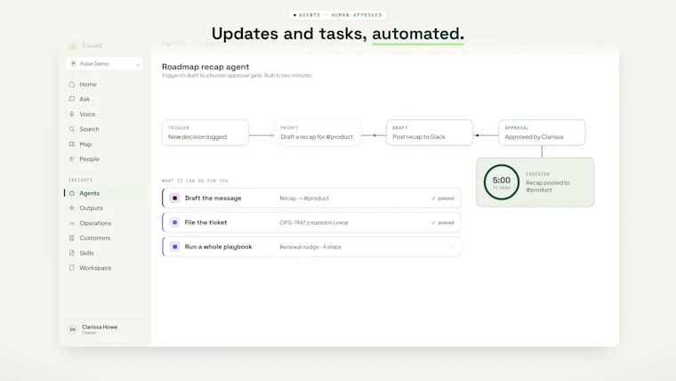Click OPS-1947 created in Linear text
Viewport: 676px width, 381px height.
(314, 223)
